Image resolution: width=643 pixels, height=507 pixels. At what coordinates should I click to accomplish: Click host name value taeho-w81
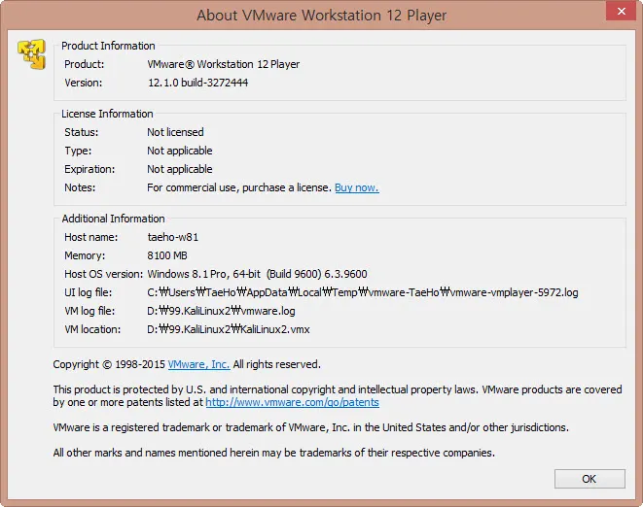click(x=172, y=237)
